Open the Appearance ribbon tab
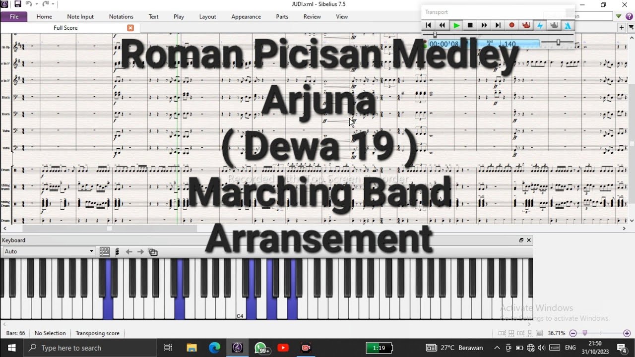This screenshot has width=635, height=357. pos(246,16)
